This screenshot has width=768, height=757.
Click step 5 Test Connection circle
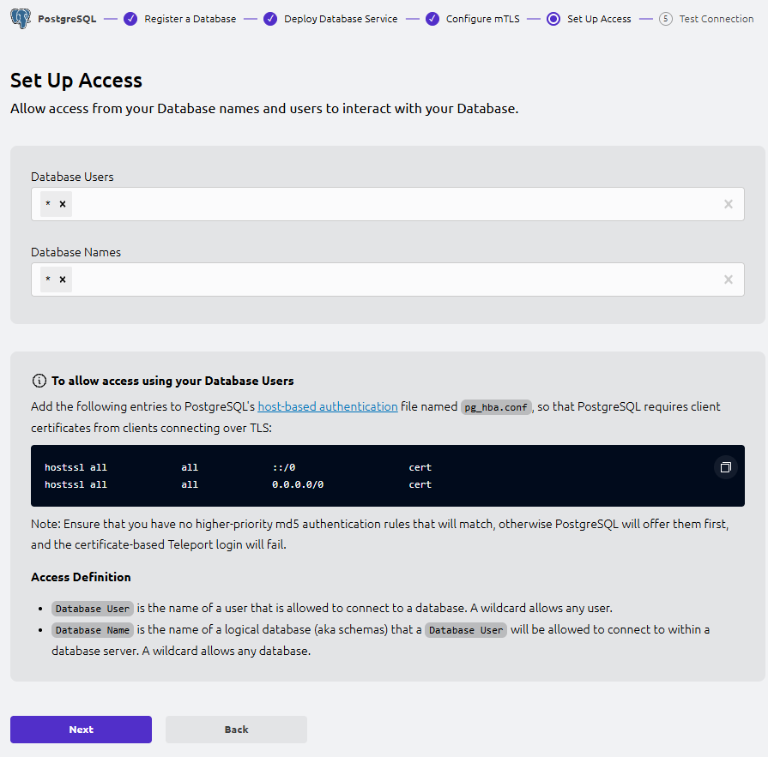click(x=666, y=19)
